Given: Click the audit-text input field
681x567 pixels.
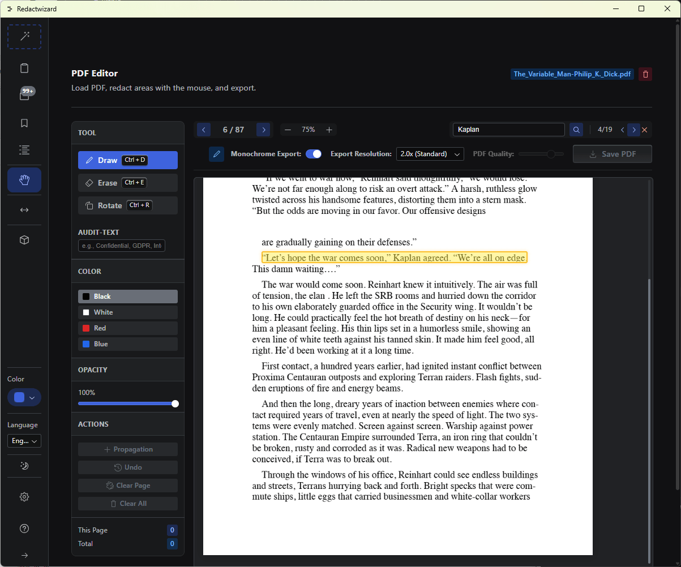Looking at the screenshot, I should click(x=122, y=246).
